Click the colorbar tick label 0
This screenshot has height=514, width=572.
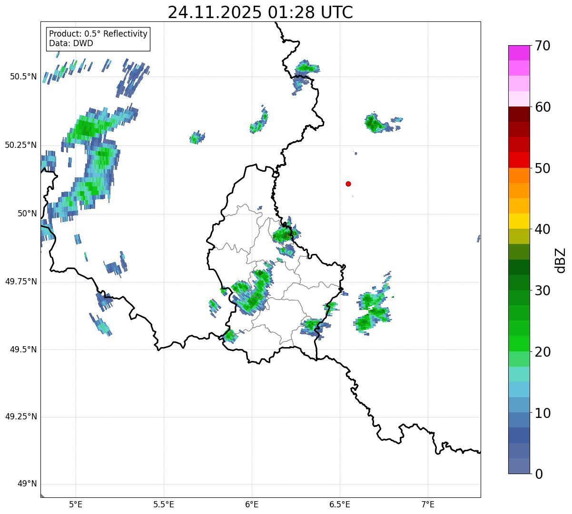tap(539, 474)
